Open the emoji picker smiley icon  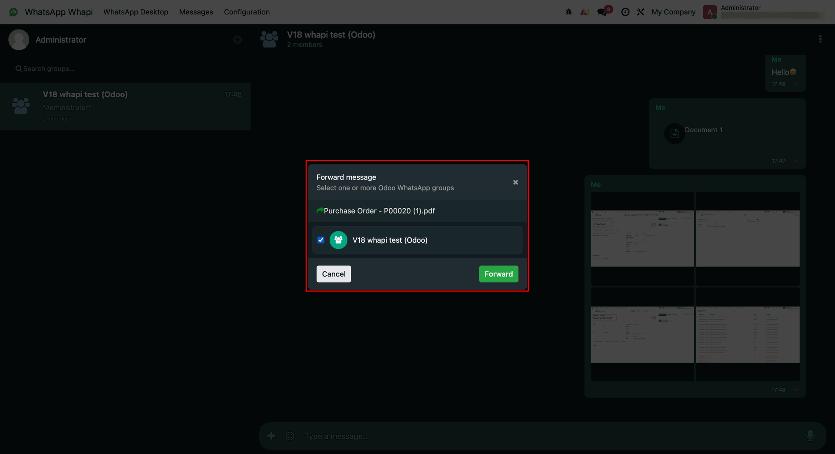coord(290,436)
